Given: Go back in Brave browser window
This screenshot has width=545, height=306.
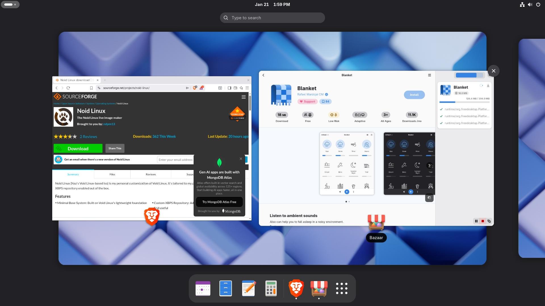Looking at the screenshot, I should [x=56, y=88].
